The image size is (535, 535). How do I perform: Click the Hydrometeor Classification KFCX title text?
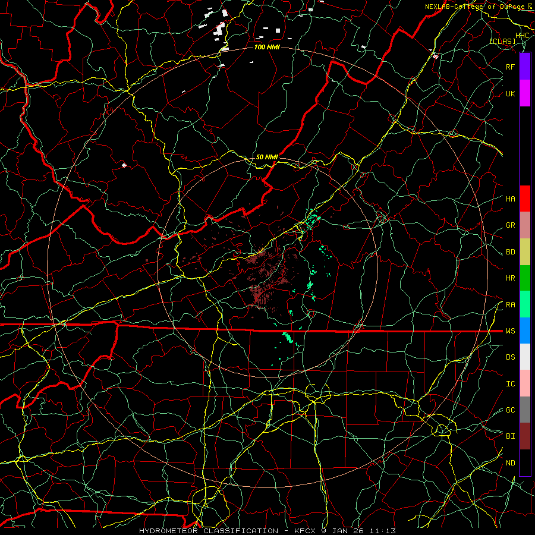tap(267, 531)
